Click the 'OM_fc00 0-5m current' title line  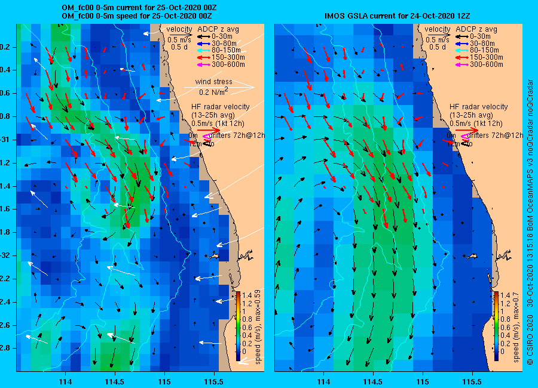pyautogui.click(x=139, y=8)
